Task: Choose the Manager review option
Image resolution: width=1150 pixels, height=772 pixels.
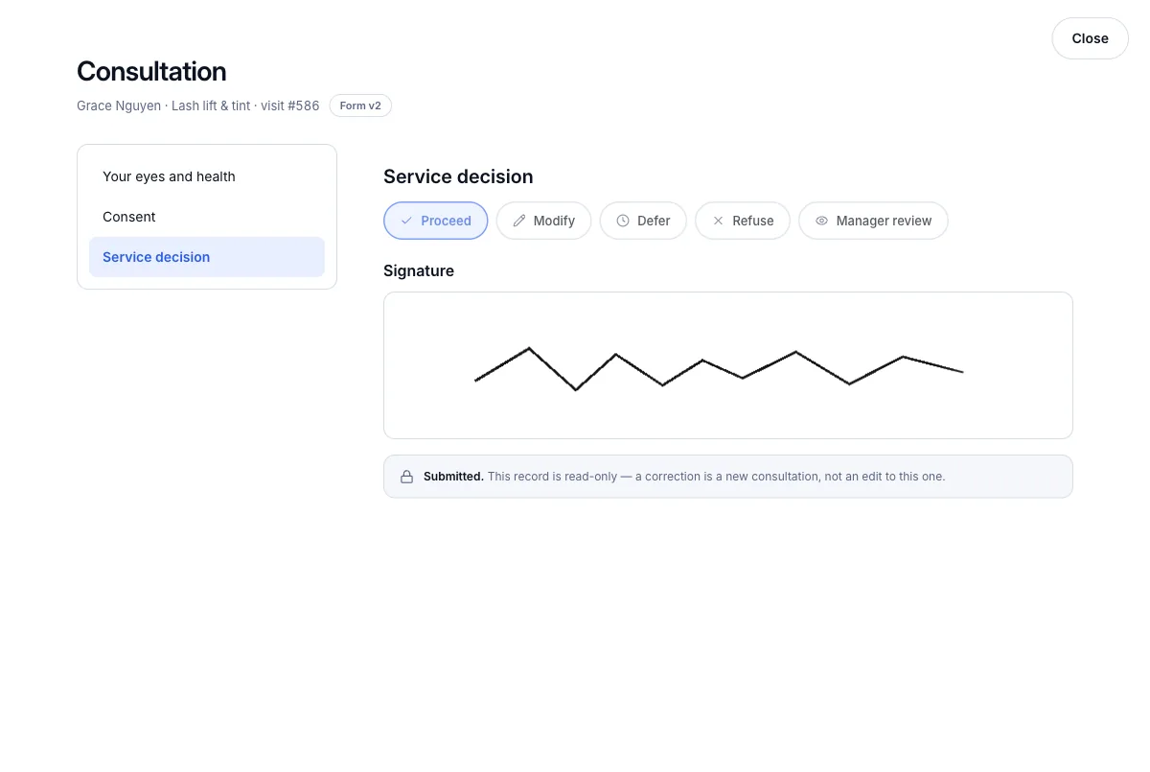Action: tap(873, 221)
